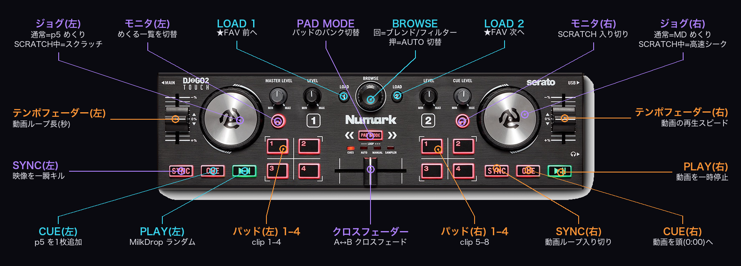Viewport: 741px width, 266px height.
Task: Click the 'CUE(左)' heading
Action: pos(58,232)
